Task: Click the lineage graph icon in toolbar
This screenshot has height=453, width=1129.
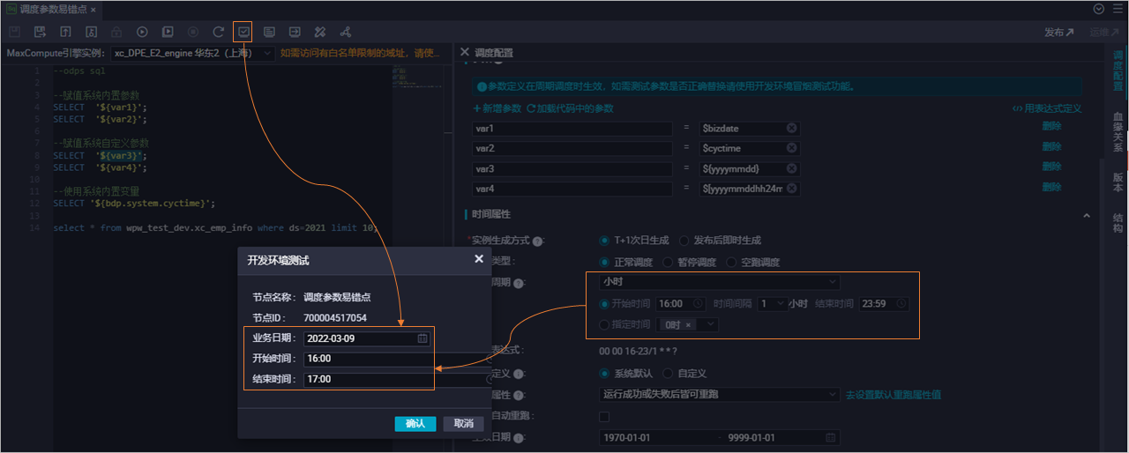Action: click(346, 32)
